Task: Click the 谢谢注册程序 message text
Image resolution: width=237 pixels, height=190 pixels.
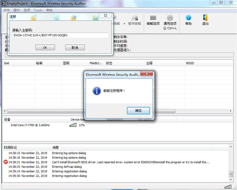Action: 114,91
